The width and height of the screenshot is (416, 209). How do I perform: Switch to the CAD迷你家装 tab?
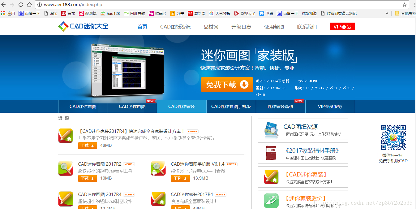[182, 107]
